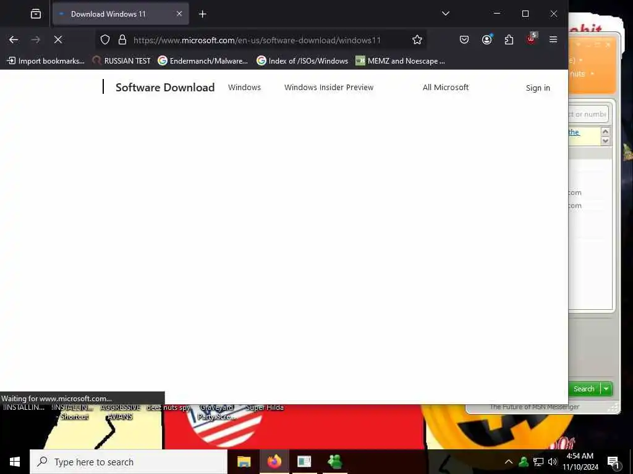Open network status tray icon

(538, 462)
